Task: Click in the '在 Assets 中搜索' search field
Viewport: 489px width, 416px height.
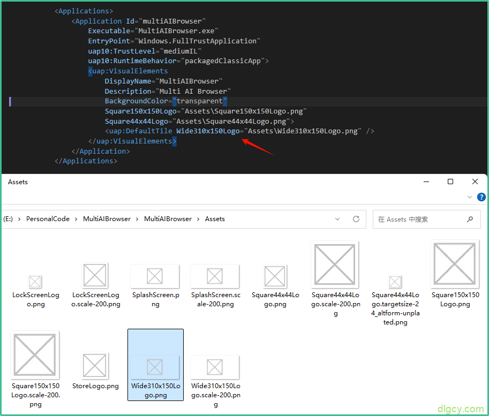Action: point(418,219)
